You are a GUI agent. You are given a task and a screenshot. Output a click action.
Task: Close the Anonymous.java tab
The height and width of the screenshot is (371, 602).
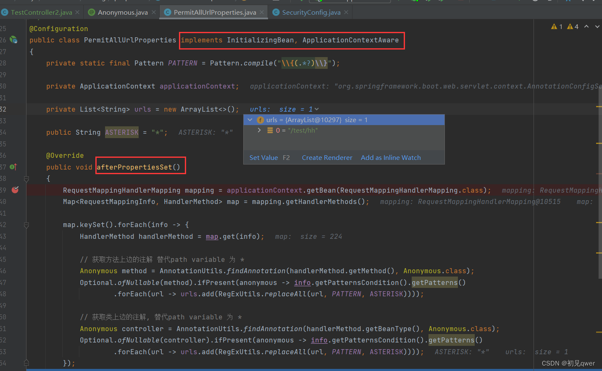pyautogui.click(x=154, y=13)
